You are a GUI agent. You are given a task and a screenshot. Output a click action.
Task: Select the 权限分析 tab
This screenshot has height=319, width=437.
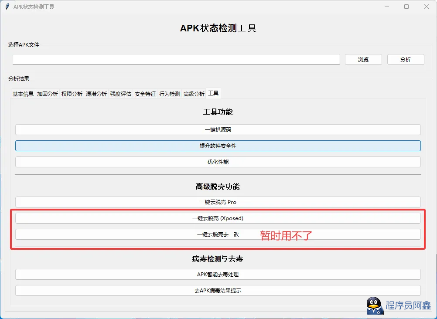tap(72, 94)
